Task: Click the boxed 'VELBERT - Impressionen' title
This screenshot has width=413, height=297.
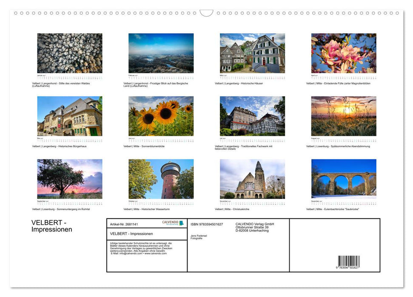Action: point(131,234)
